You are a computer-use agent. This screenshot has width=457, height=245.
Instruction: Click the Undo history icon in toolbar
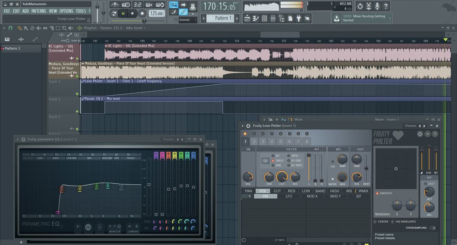coord(360,6)
